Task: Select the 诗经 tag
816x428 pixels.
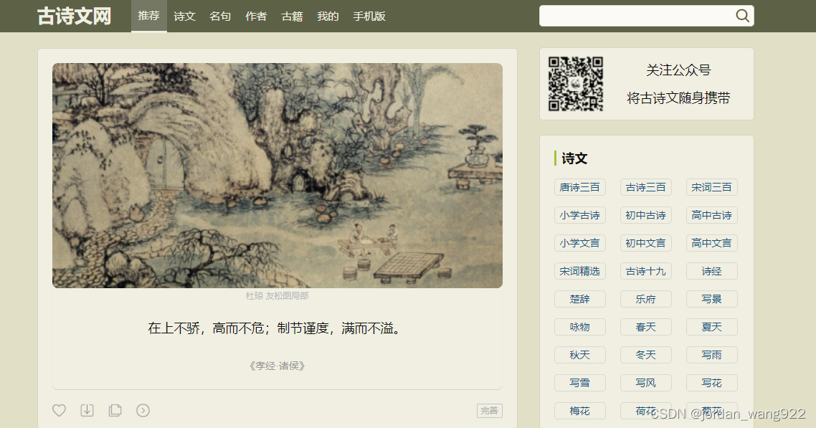Action: tap(711, 271)
